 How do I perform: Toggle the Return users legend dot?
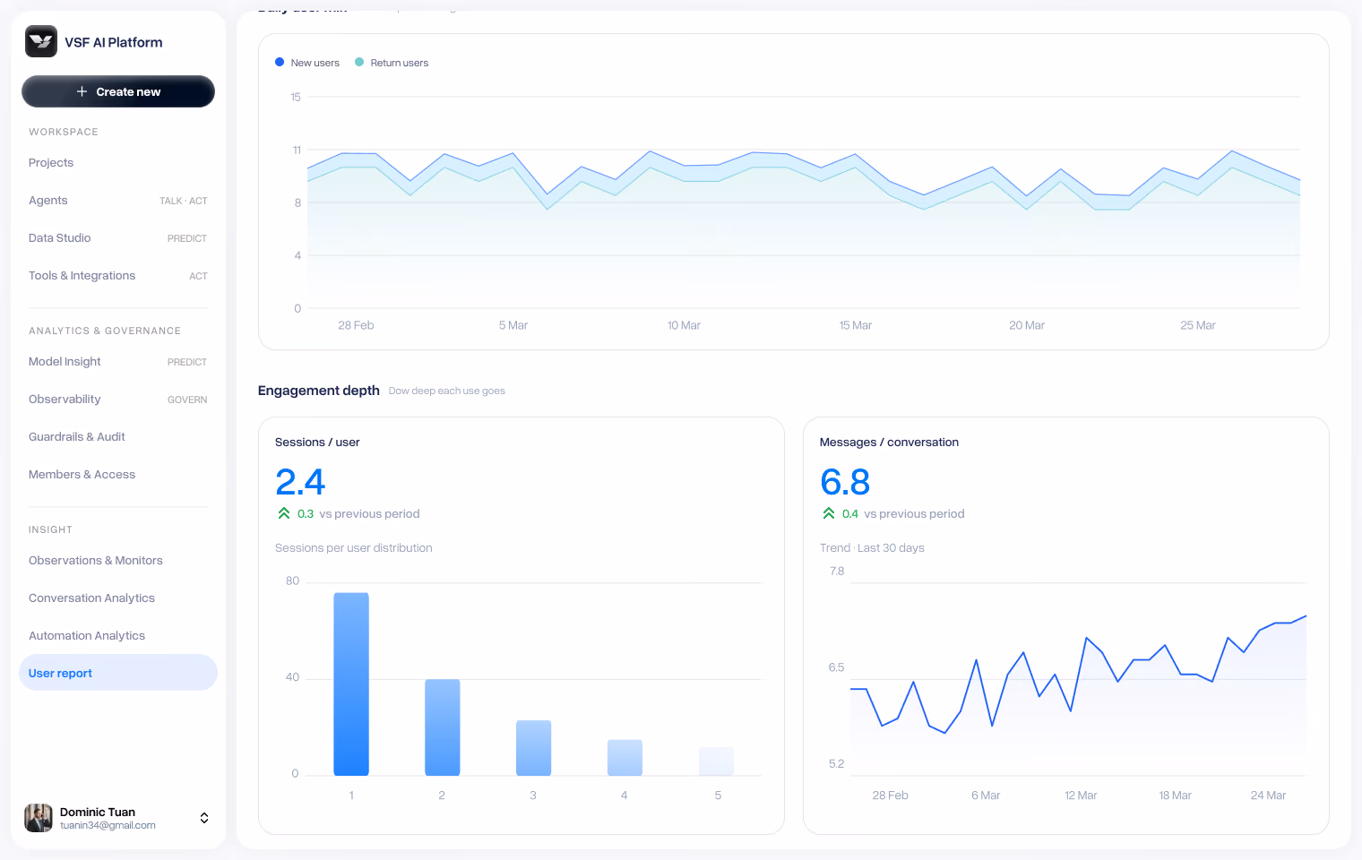point(359,62)
